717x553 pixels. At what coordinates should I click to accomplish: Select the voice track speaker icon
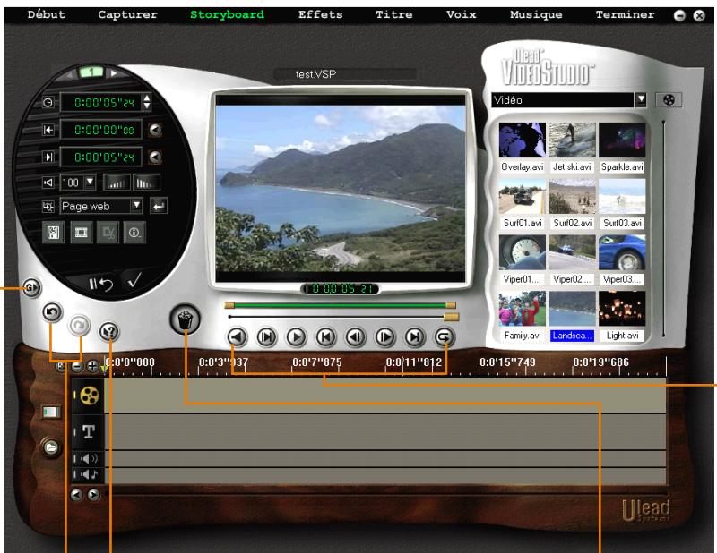[x=89, y=458]
